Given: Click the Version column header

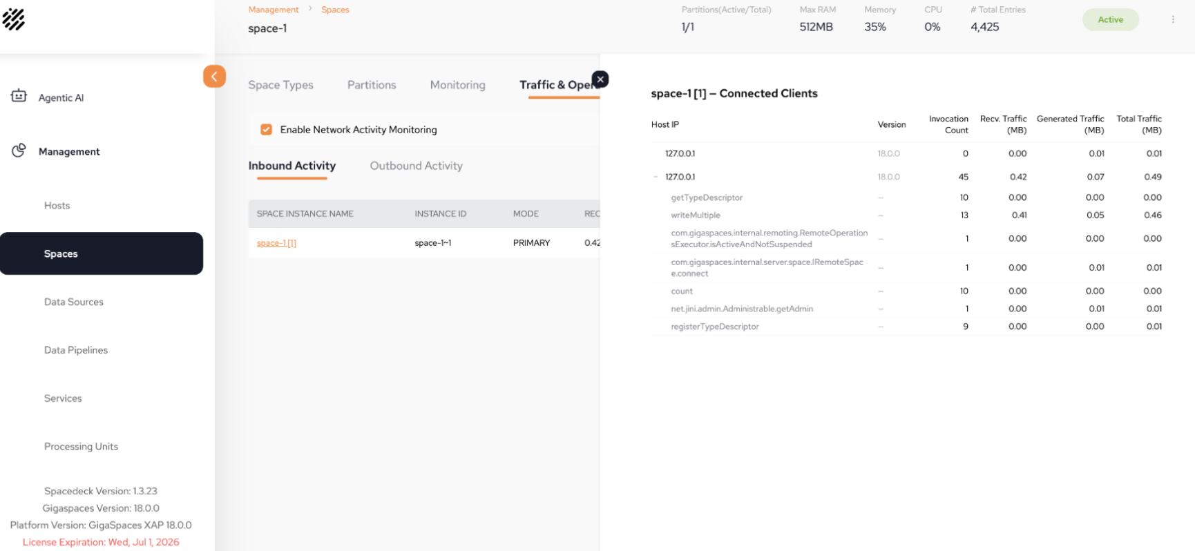Looking at the screenshot, I should tap(891, 124).
